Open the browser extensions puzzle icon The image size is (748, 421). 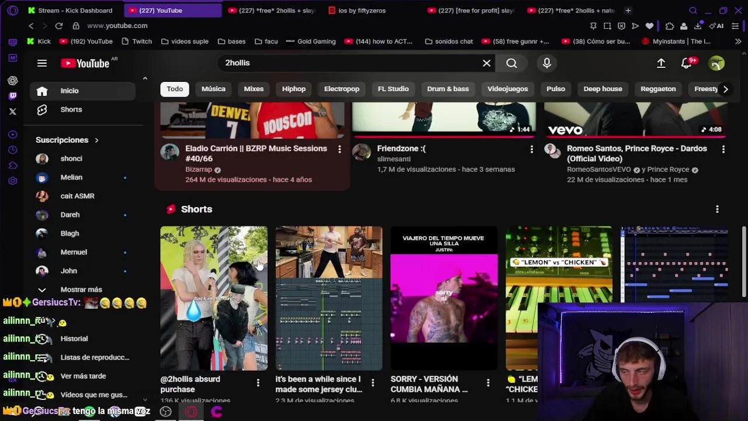point(670,26)
